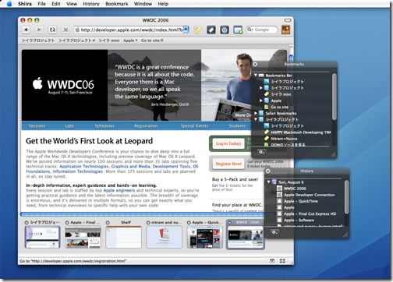Collapse Sun, August 6 history group
The image size is (393, 282).
(x=269, y=182)
